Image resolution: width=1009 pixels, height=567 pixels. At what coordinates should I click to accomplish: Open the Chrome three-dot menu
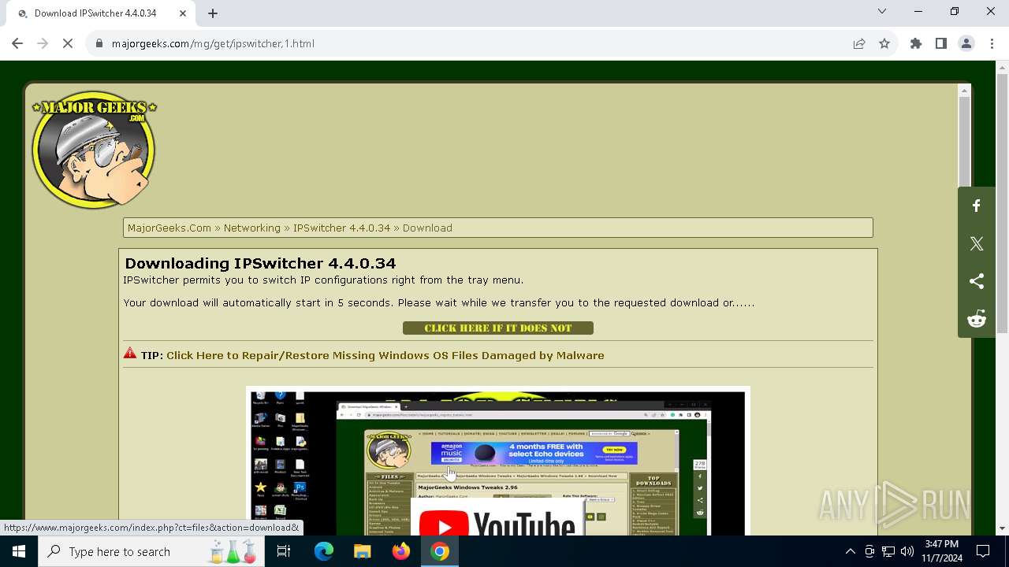(992, 43)
